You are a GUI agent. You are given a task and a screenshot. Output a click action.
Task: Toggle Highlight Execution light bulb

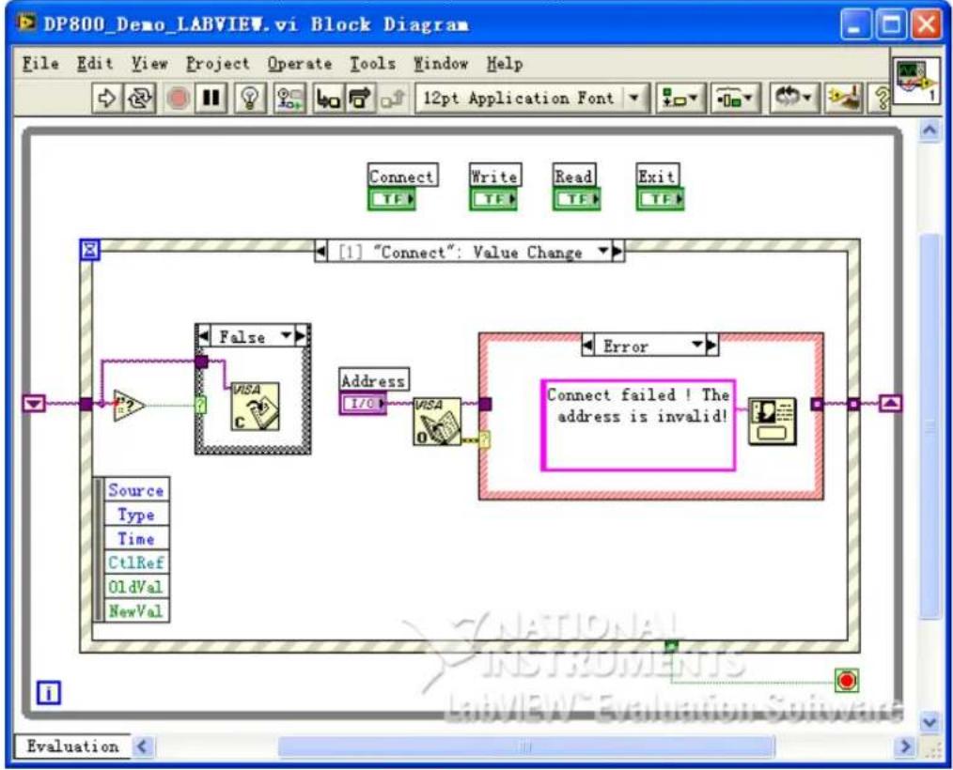[x=250, y=98]
